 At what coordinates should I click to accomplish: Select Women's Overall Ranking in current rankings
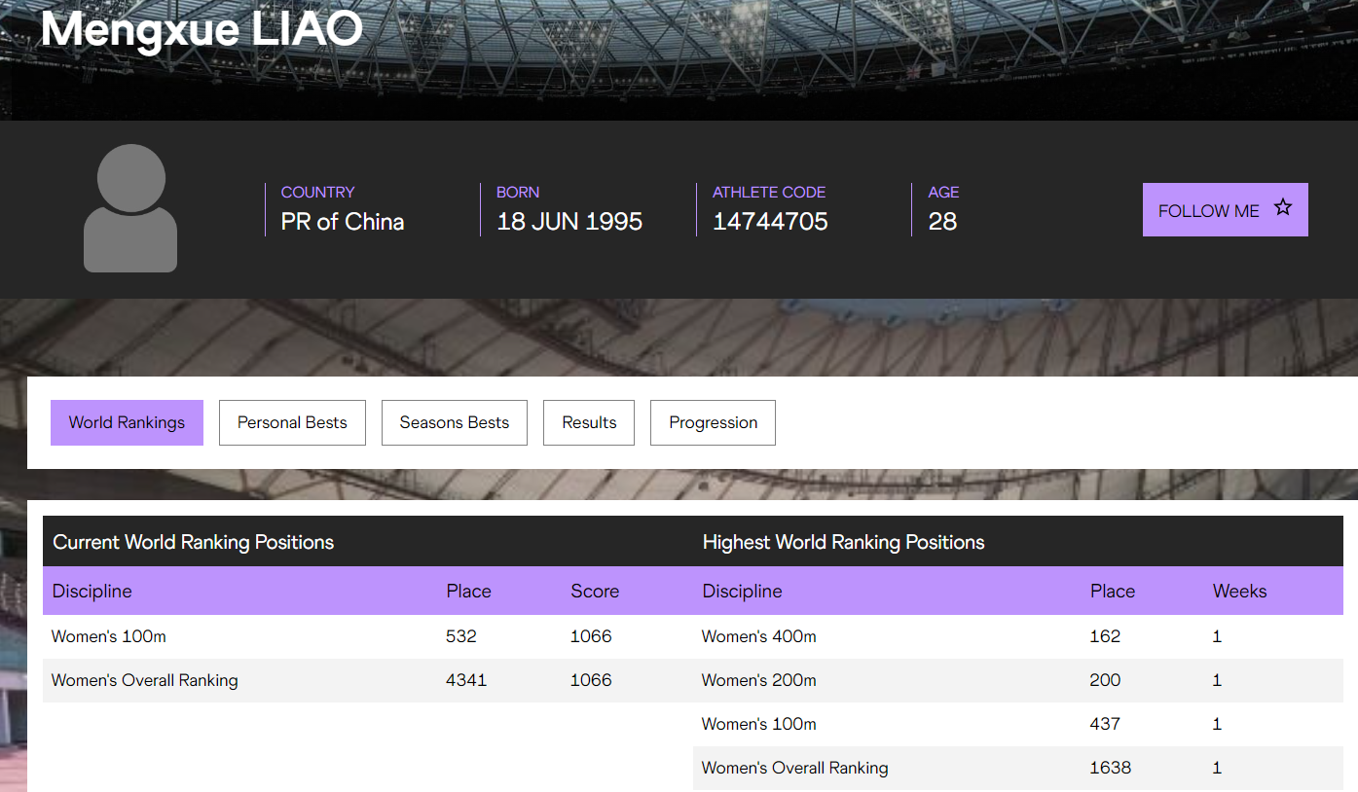pos(144,680)
